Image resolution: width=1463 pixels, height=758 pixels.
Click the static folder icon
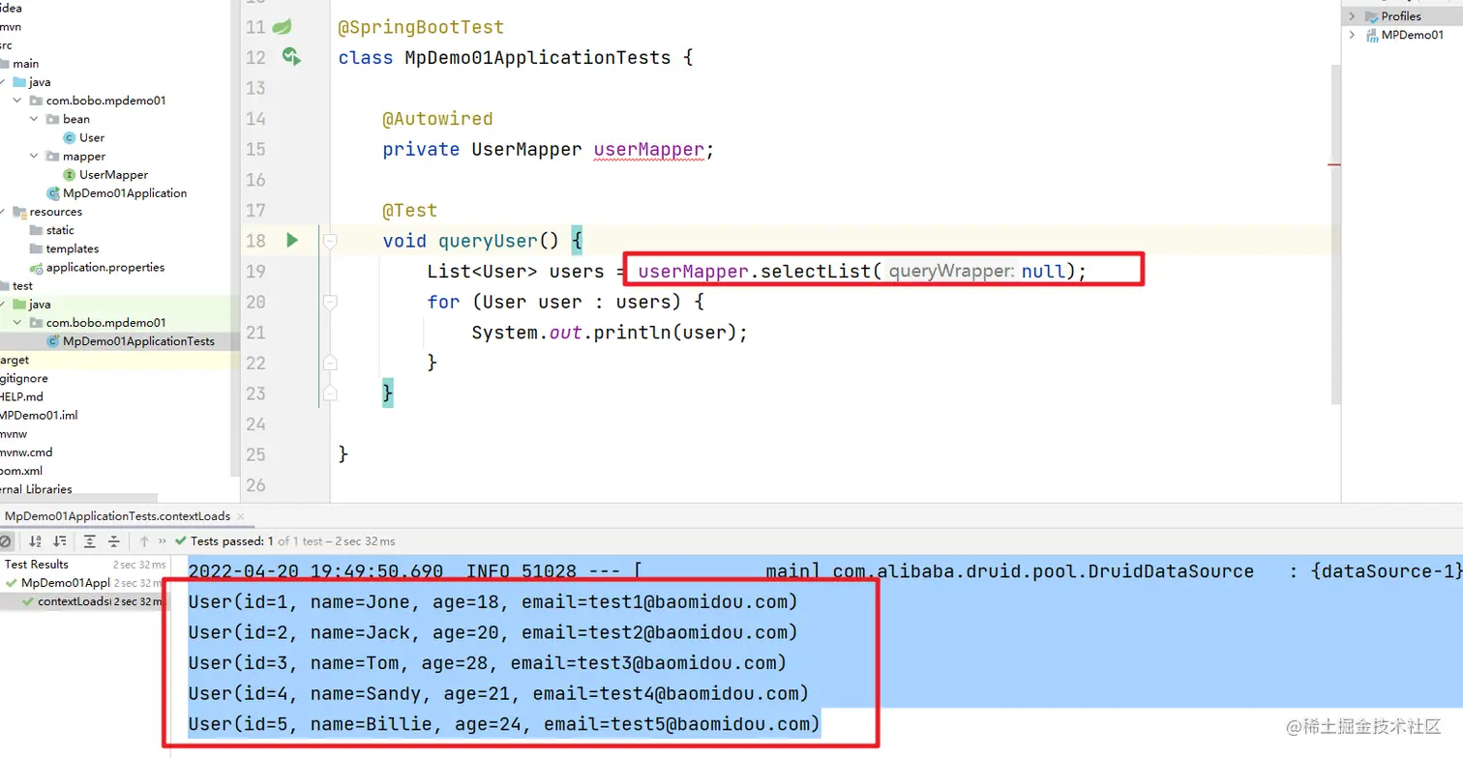(x=37, y=230)
